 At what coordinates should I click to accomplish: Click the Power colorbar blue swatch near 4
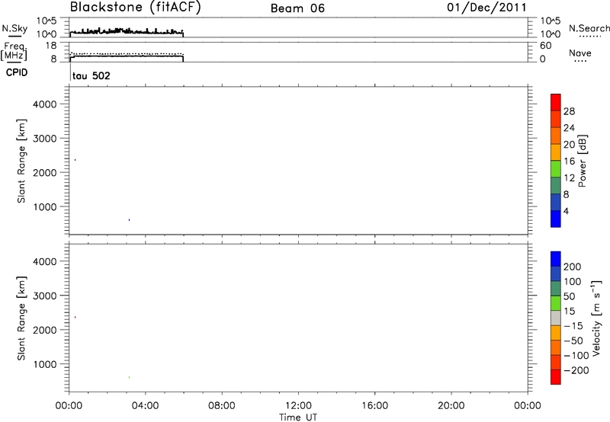coord(556,219)
